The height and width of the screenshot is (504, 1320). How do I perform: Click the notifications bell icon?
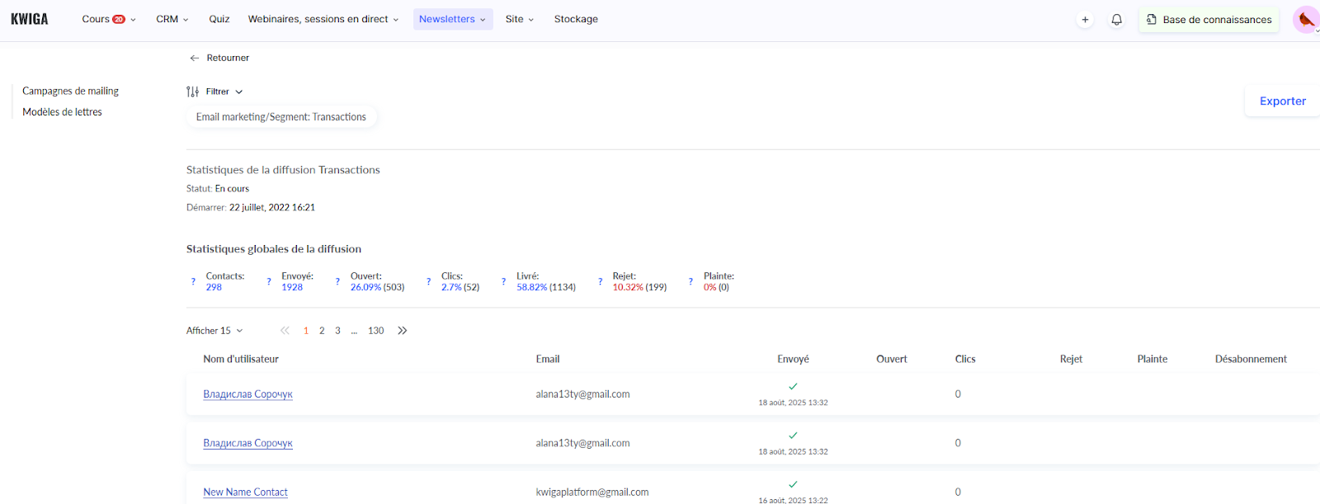1116,20
